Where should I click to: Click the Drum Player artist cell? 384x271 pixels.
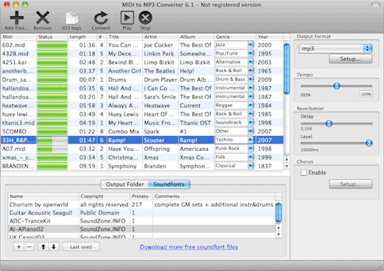coord(161,80)
